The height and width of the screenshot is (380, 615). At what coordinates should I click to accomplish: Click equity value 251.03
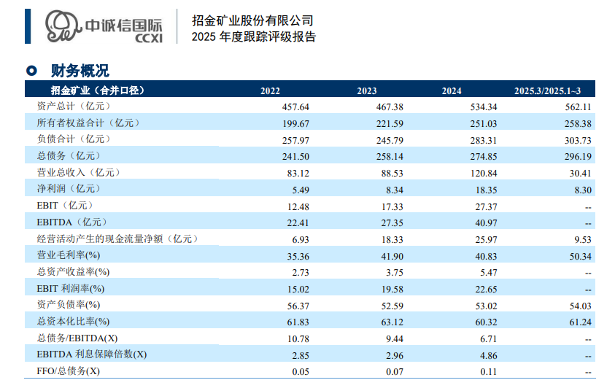pos(484,124)
